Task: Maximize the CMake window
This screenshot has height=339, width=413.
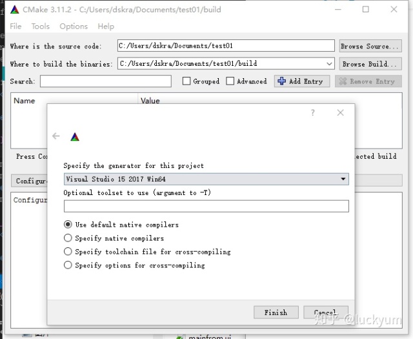Action: (x=366, y=10)
